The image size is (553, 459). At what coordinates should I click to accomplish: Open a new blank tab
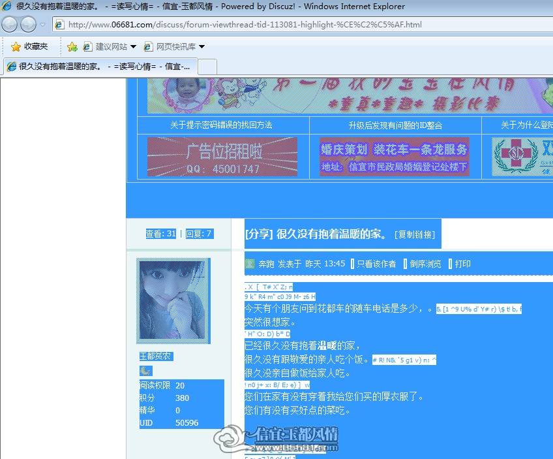pos(207,67)
